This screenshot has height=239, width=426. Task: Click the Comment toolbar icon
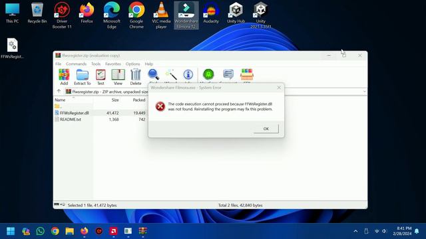tap(228, 75)
